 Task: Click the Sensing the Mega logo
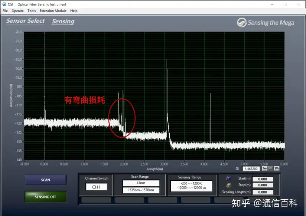pyautogui.click(x=266, y=23)
